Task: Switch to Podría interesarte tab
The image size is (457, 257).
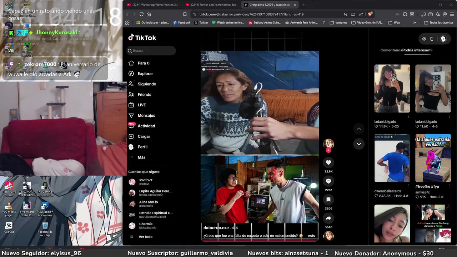Action: click(x=417, y=50)
